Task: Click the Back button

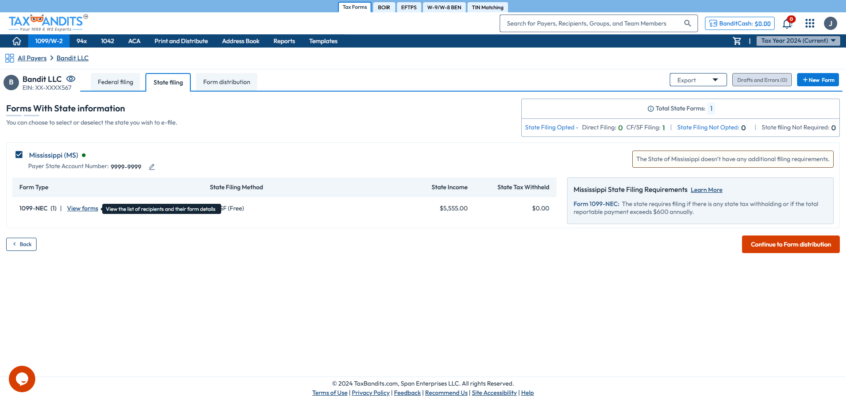Action: (21, 244)
